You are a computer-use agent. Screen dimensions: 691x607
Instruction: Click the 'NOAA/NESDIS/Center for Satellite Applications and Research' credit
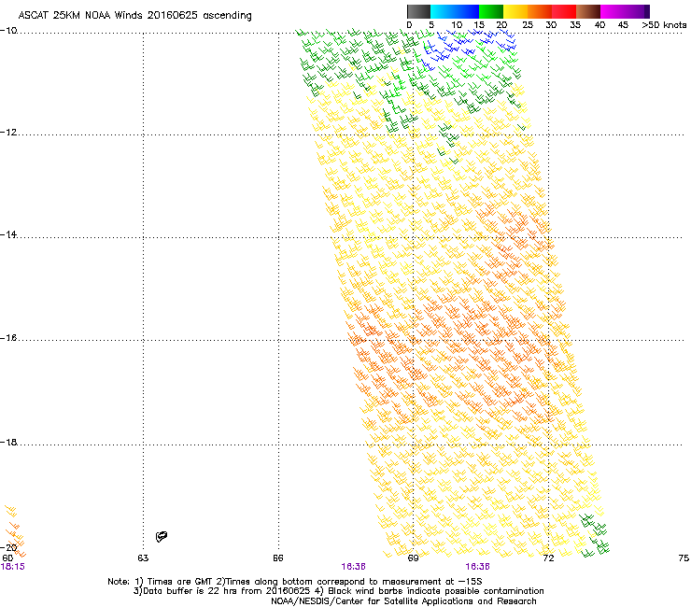(403, 601)
